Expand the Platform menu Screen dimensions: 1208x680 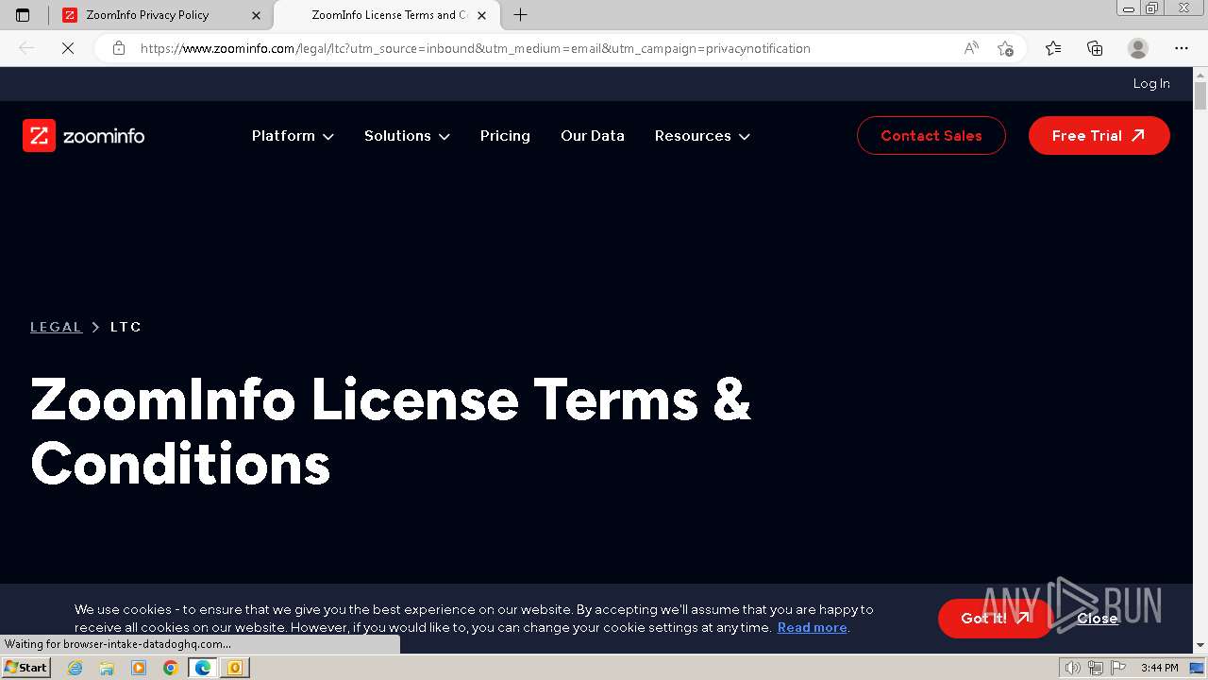pyautogui.click(x=293, y=136)
